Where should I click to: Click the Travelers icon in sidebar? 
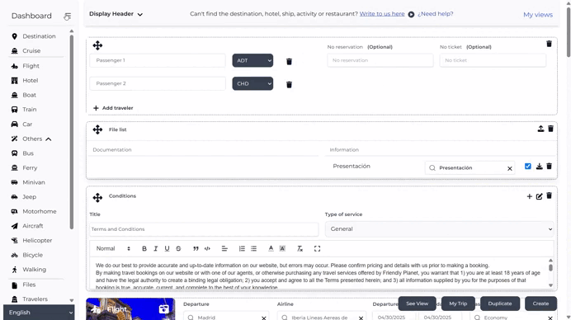tap(15, 299)
